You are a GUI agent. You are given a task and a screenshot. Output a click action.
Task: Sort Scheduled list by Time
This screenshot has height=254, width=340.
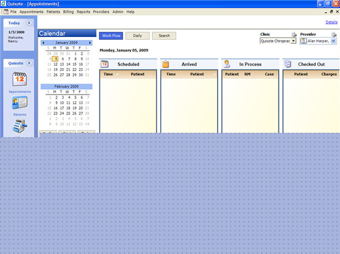(x=108, y=74)
